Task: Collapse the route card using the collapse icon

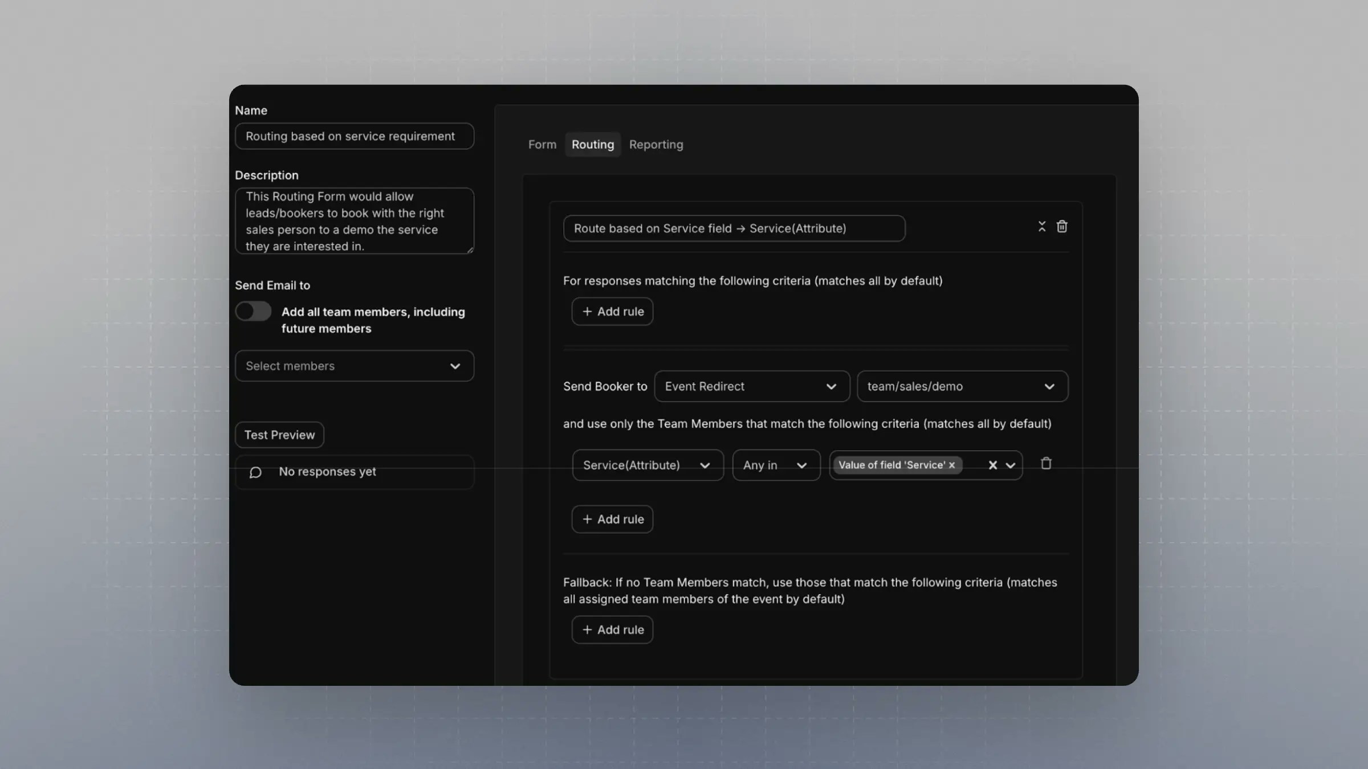Action: tap(1041, 227)
